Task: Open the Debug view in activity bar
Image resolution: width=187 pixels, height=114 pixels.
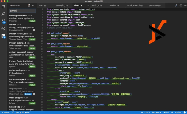Action: [3, 28]
